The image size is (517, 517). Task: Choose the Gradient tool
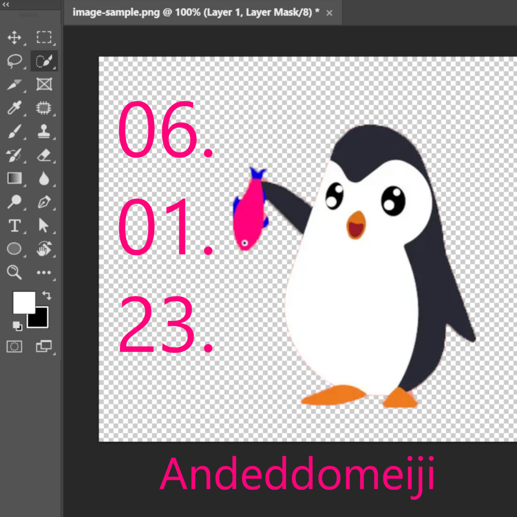tap(14, 178)
